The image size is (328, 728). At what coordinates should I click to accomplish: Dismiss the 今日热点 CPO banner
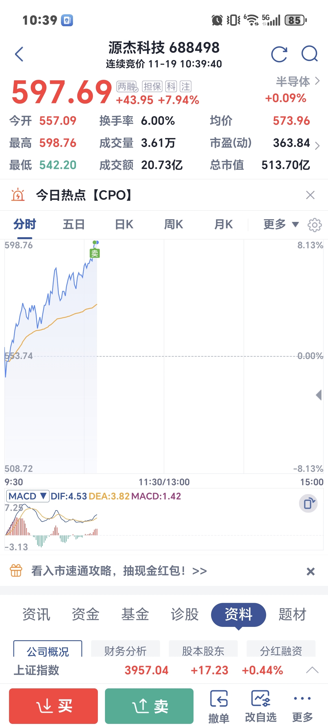point(310,195)
